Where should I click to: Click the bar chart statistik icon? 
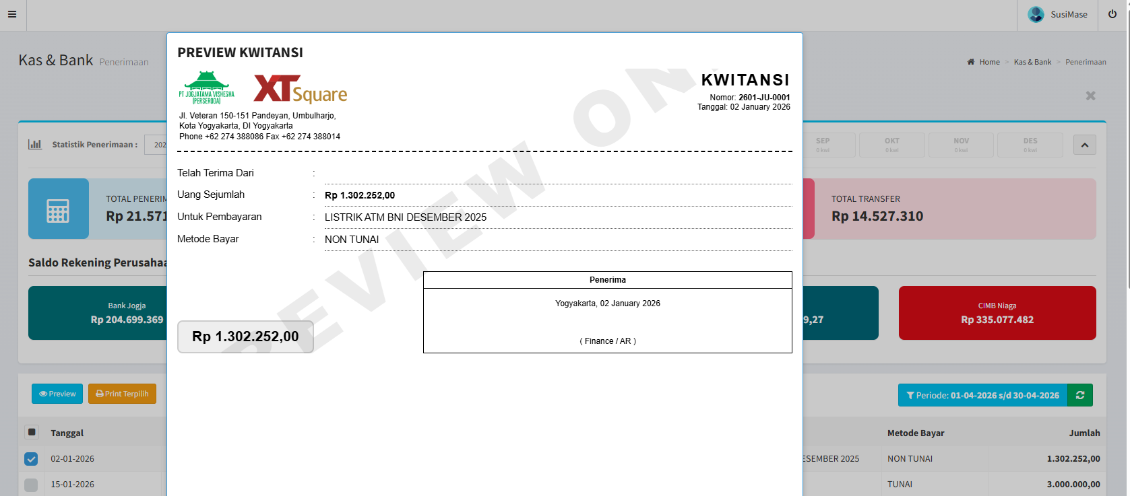click(x=35, y=145)
